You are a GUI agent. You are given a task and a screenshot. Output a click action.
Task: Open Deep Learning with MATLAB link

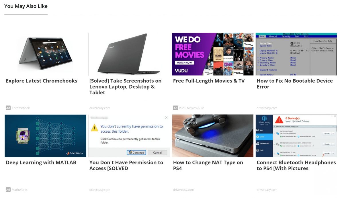click(x=41, y=162)
